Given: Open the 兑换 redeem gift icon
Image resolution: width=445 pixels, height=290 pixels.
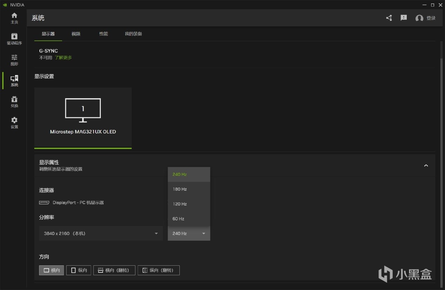Looking at the screenshot, I should point(14,102).
